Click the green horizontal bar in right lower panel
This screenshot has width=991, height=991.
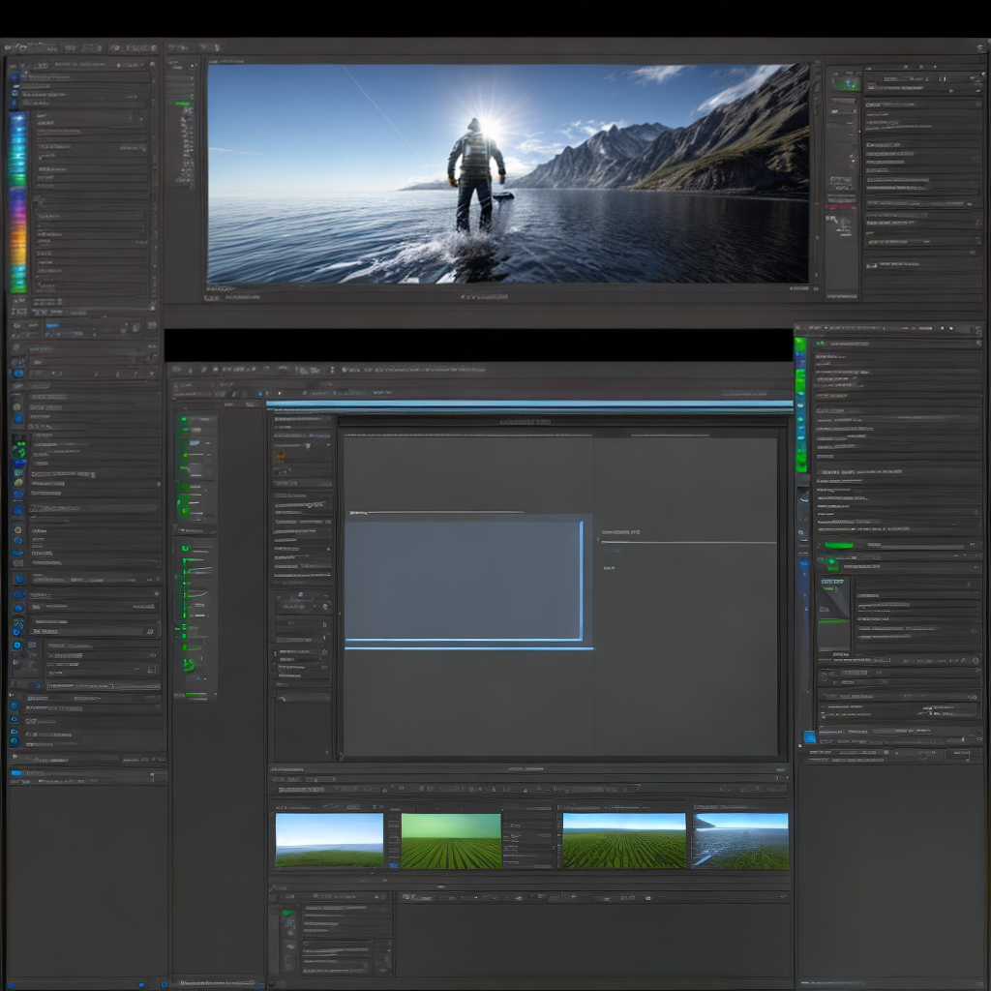(x=838, y=546)
